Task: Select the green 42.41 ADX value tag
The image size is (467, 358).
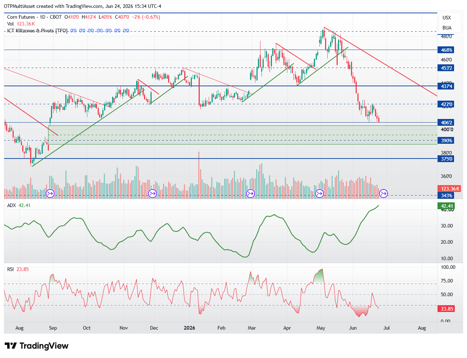Action: coord(446,206)
